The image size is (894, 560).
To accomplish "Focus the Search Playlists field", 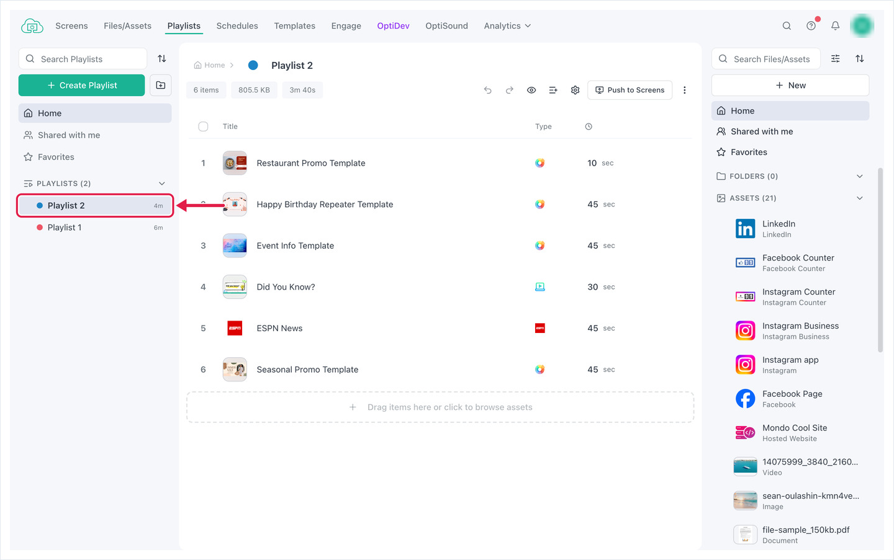I will point(83,59).
